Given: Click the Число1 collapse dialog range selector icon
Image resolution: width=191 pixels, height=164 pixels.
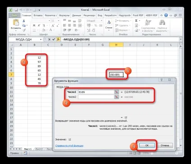Looking at the screenshot, I should pos(117,92).
